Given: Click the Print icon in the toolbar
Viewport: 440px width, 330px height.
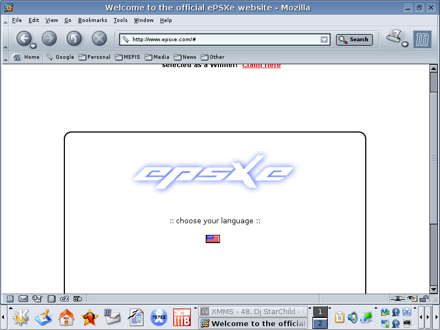Looking at the screenshot, I should coord(394,37).
